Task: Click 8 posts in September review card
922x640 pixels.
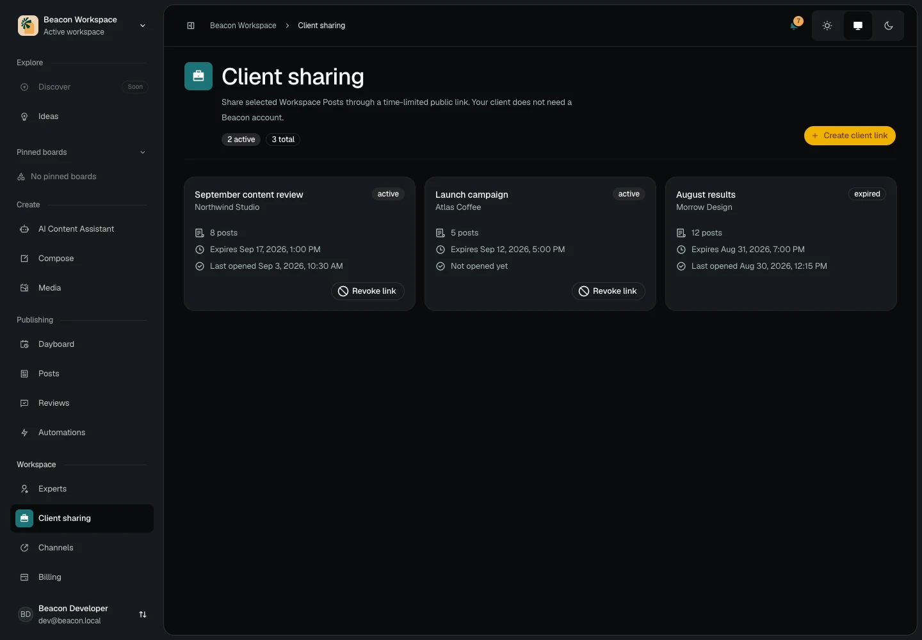Action: click(223, 233)
